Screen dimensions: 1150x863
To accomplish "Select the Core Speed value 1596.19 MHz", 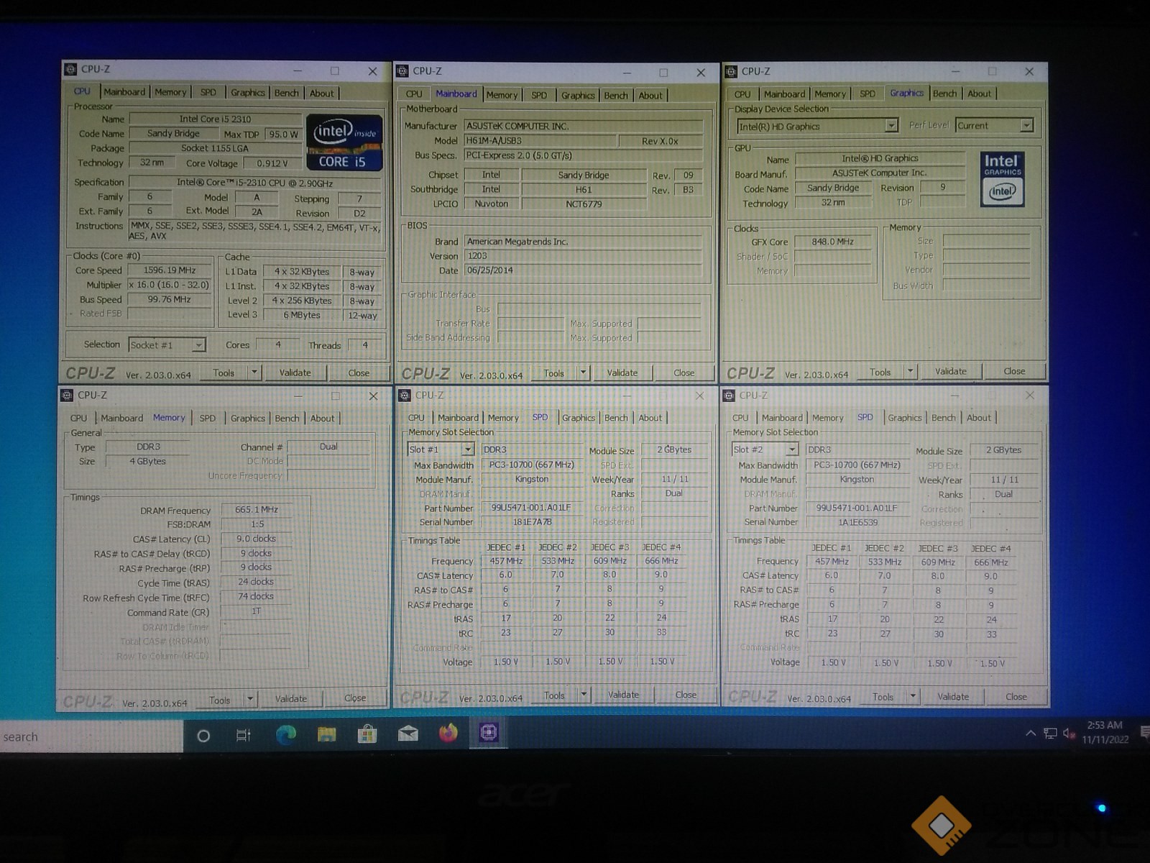I will pyautogui.click(x=170, y=270).
